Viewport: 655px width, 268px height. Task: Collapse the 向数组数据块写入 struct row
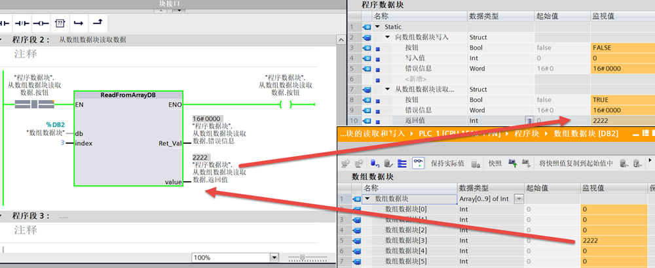click(x=387, y=37)
